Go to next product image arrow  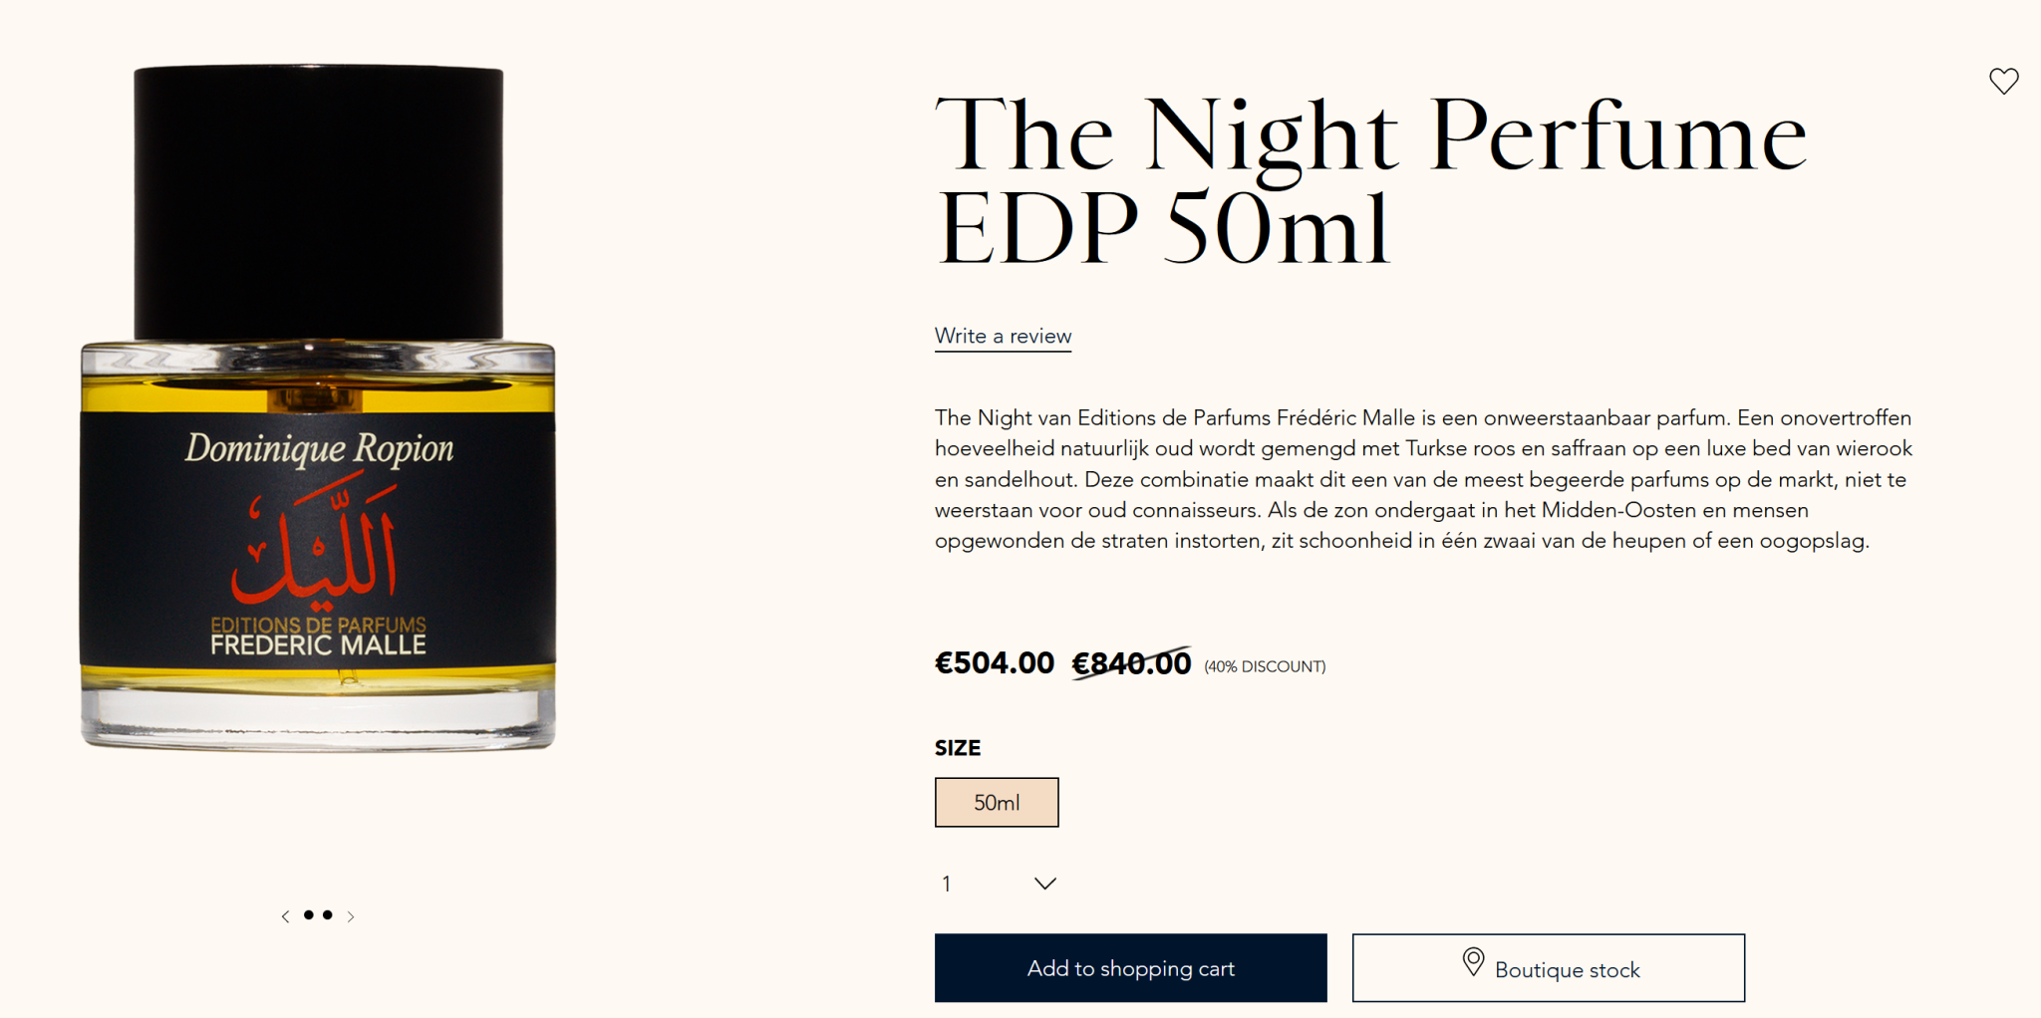(x=351, y=916)
